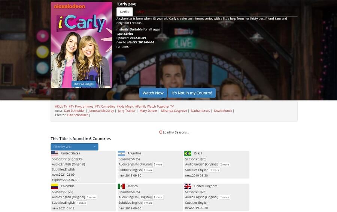Open actor link Dan Schneider
Screen dimensions: 337x212
point(75,111)
